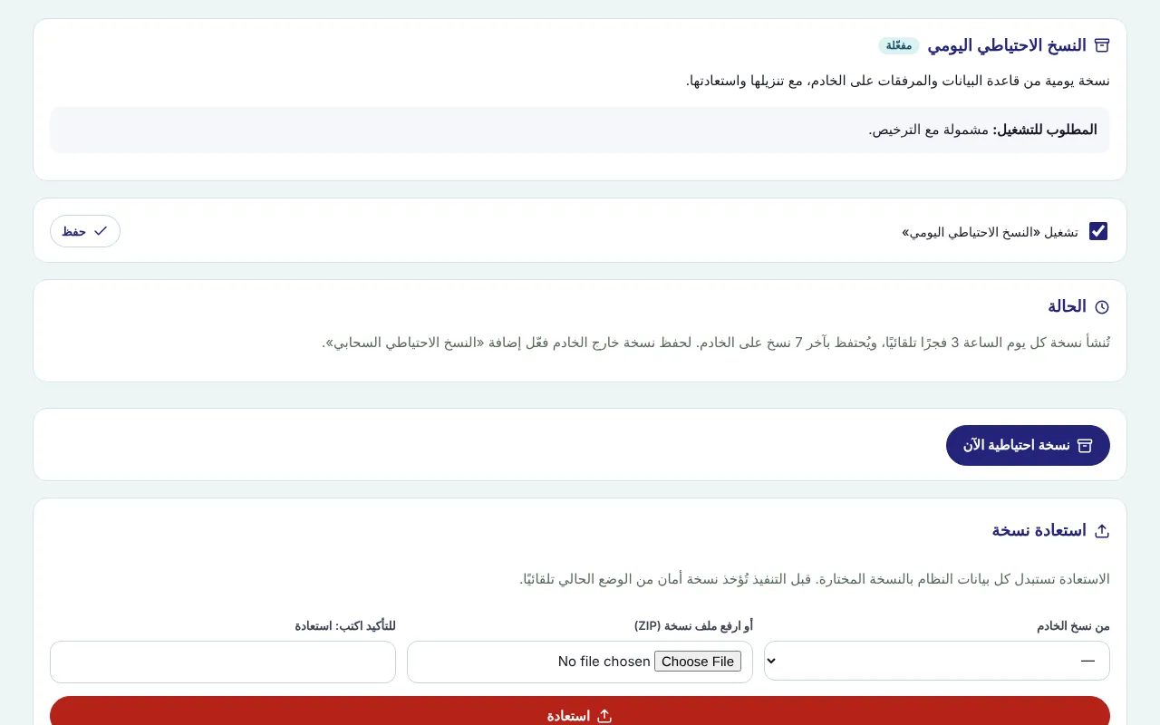Click the مفعّلة status badge

coord(899,45)
